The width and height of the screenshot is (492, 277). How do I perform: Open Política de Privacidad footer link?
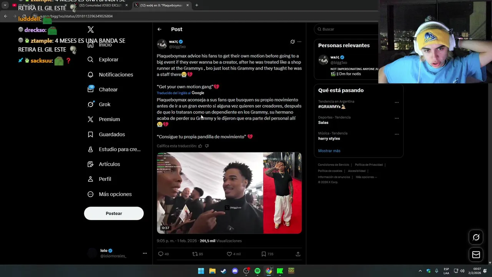[x=369, y=165]
